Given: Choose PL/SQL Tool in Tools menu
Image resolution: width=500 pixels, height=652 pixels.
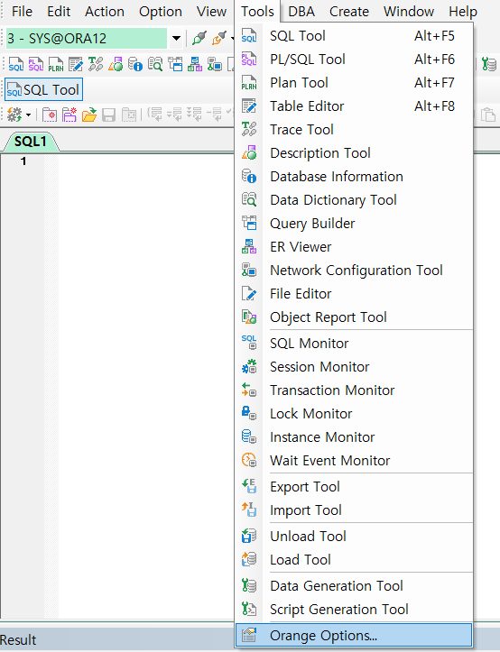Looking at the screenshot, I should pos(355,59).
